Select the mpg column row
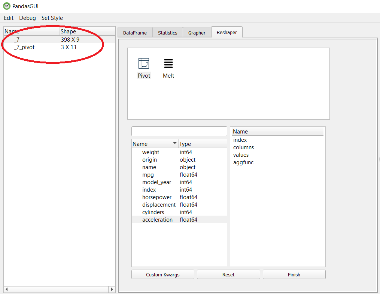380x294 pixels. (179, 175)
